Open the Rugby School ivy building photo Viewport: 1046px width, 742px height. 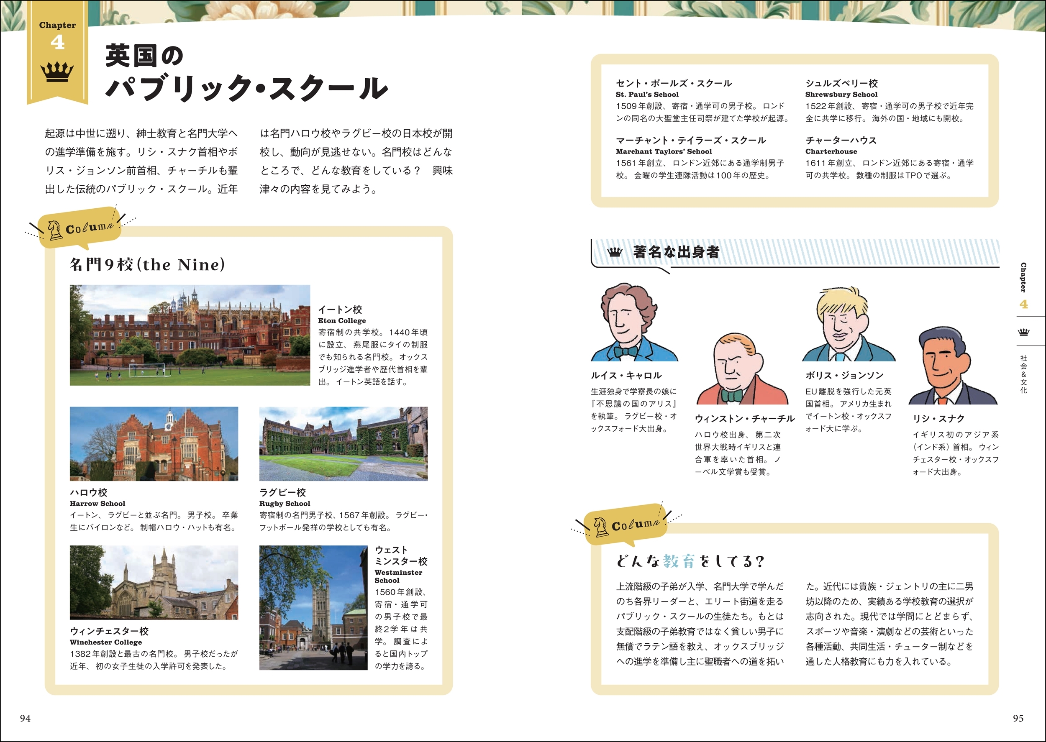click(343, 443)
